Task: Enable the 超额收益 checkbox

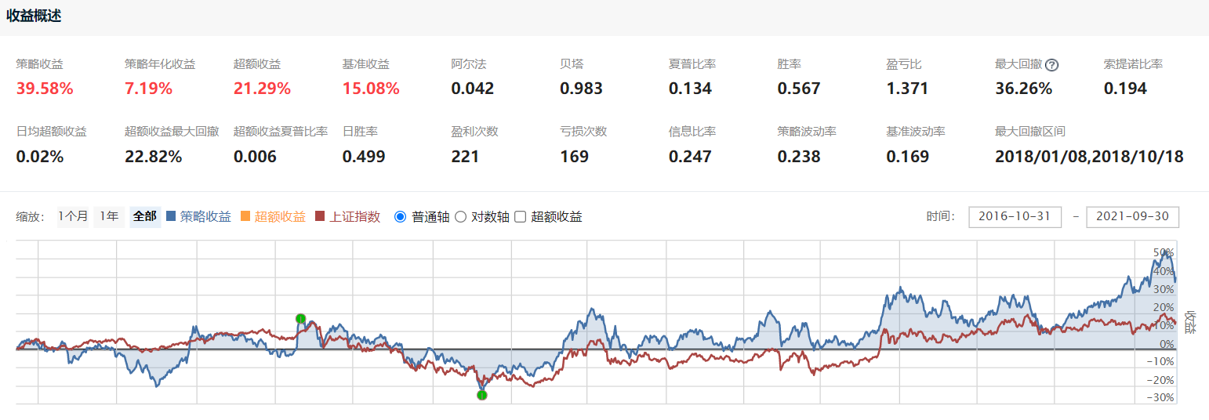Action: click(520, 217)
